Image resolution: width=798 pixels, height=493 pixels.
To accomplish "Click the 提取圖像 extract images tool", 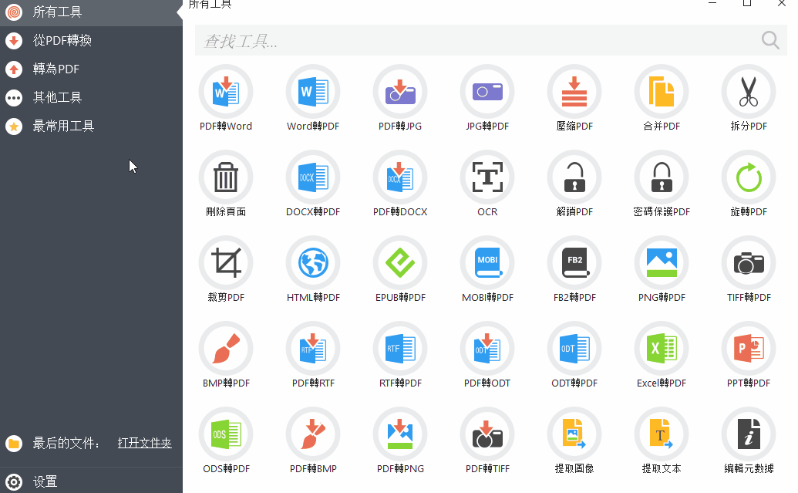I will tap(574, 435).
